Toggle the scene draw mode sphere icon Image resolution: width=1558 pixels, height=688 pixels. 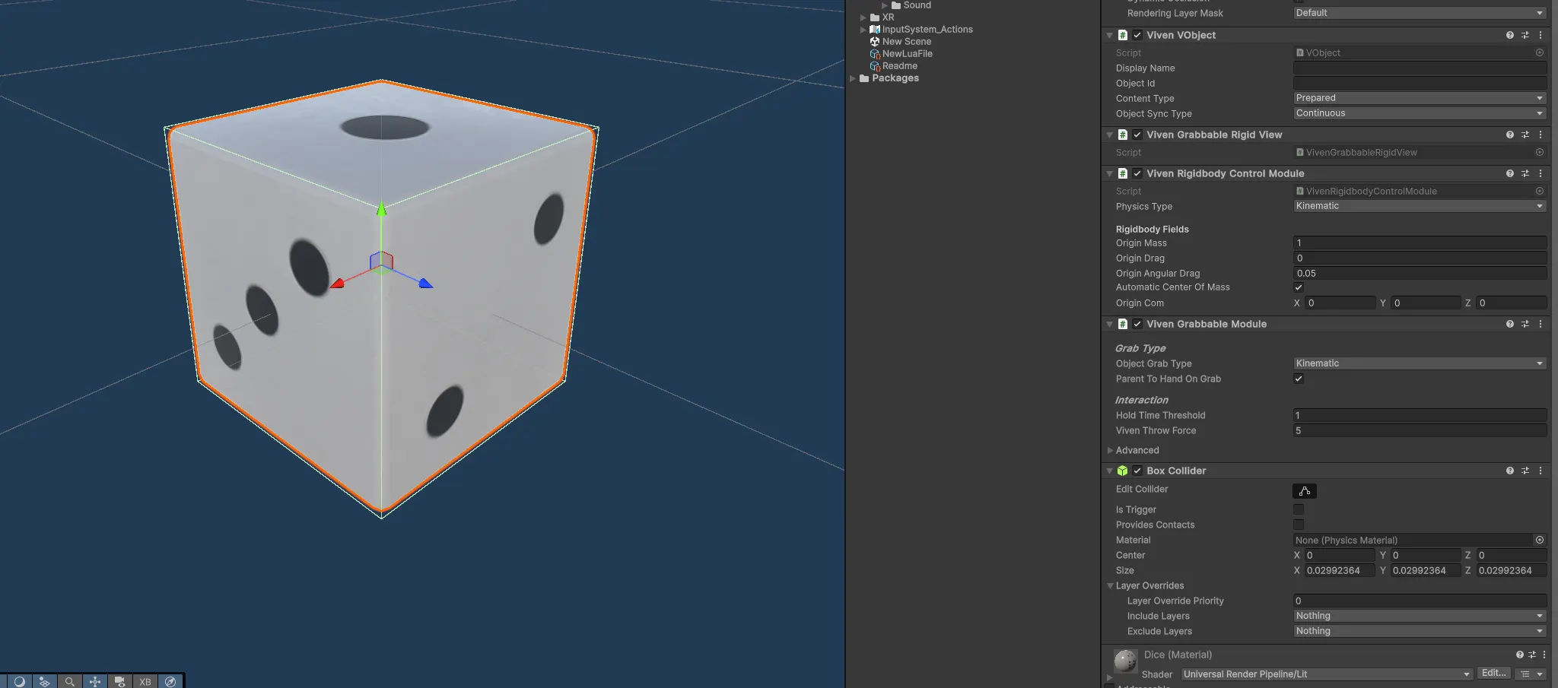click(x=19, y=681)
